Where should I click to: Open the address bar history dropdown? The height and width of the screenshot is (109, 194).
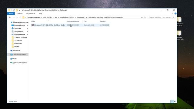click(142, 18)
